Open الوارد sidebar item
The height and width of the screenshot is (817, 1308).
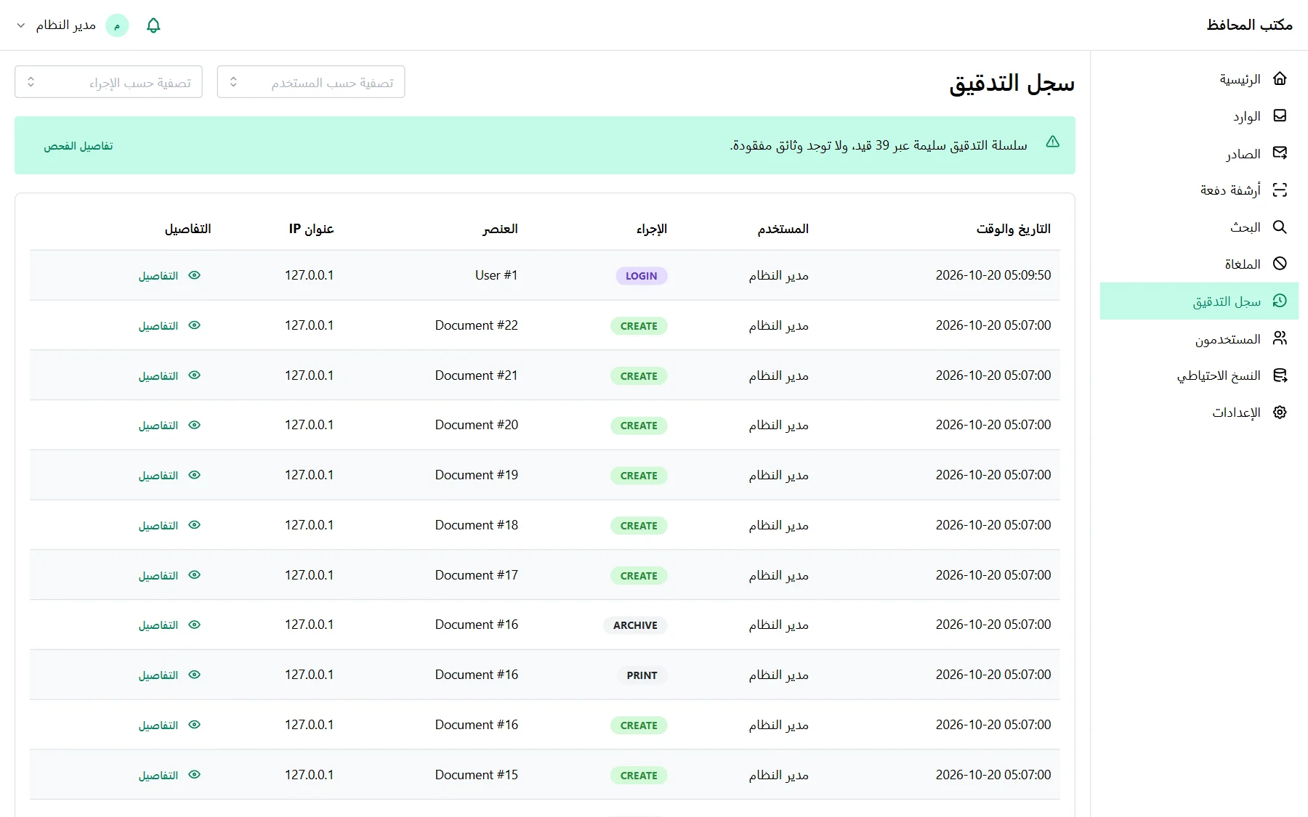1199,116
